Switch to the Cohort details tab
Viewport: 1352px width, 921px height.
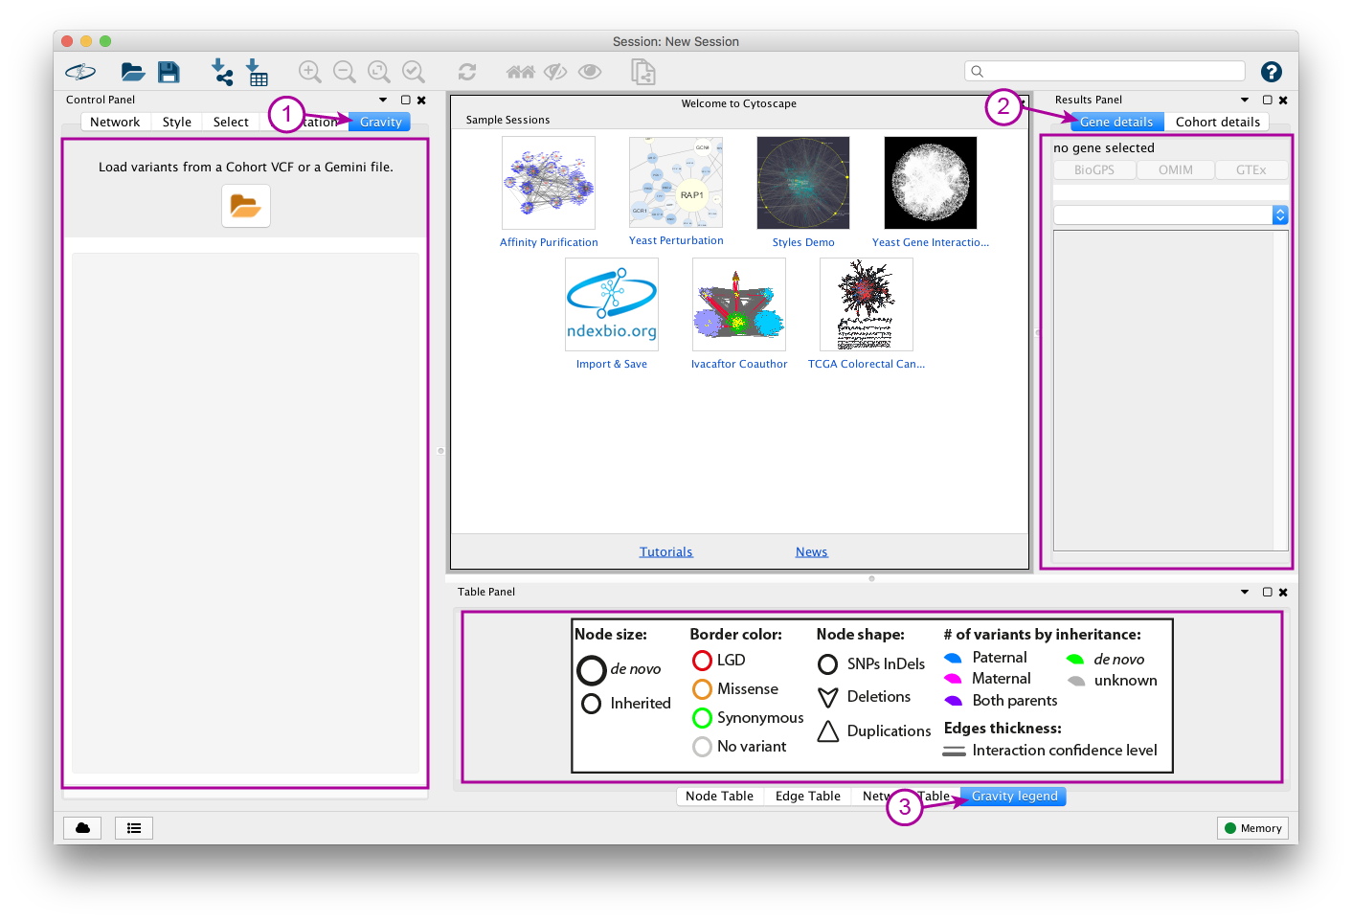pos(1217,122)
